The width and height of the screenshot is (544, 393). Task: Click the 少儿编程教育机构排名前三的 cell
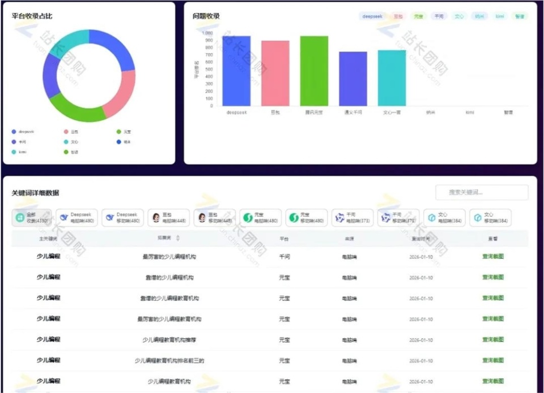(169, 360)
